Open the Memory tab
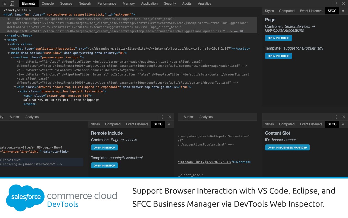Viewport: 348px width, 218px height. click(129, 4)
